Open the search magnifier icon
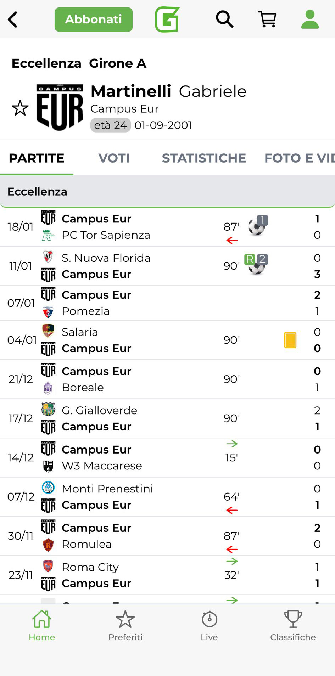335x676 pixels. pos(224,19)
